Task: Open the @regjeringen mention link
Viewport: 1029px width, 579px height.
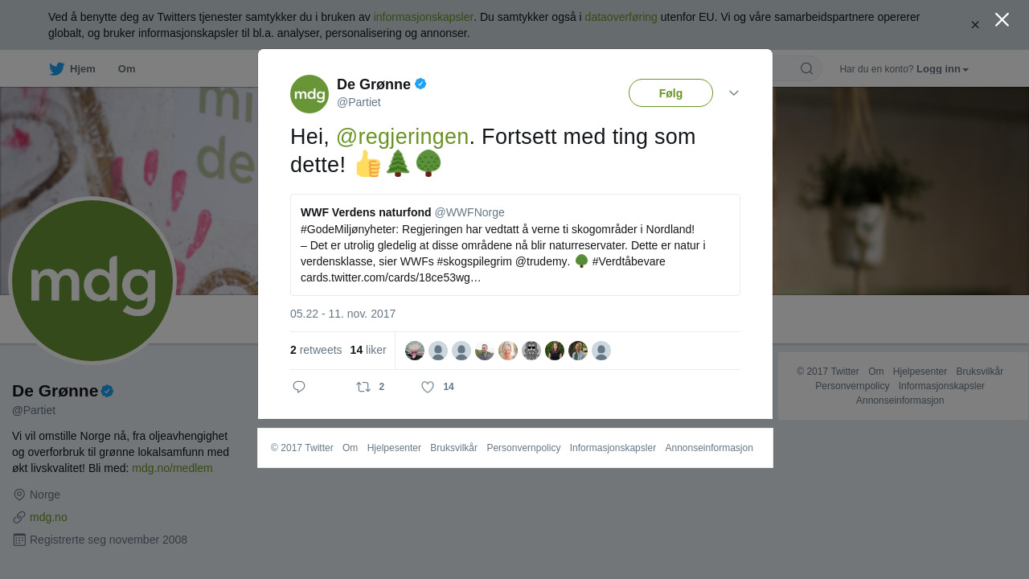Action: (x=402, y=137)
